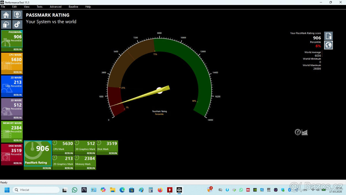Open Calculator from the taskbar
346x195 pixels.
pos(151,190)
